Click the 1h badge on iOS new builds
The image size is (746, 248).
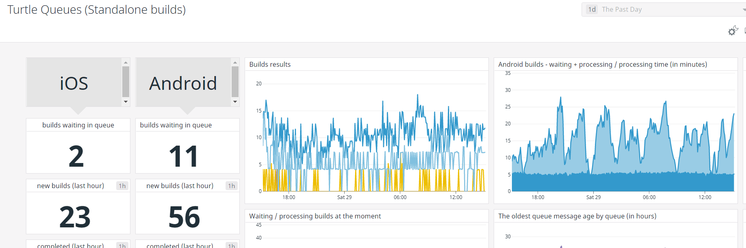point(122,186)
